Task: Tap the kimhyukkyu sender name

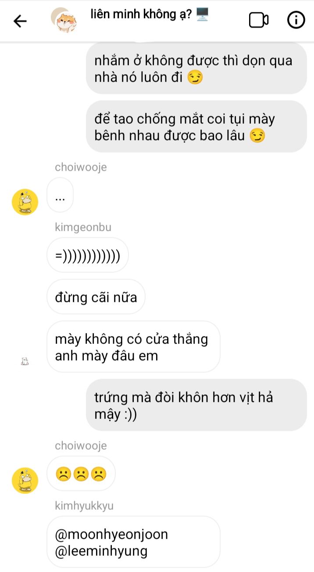Action: 84,506
